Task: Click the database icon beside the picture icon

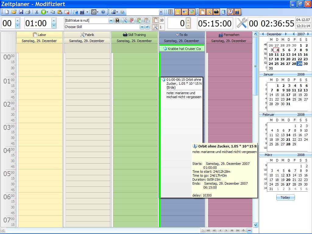Action: point(122,12)
